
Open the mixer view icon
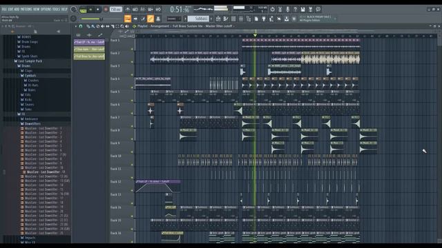point(241,19)
